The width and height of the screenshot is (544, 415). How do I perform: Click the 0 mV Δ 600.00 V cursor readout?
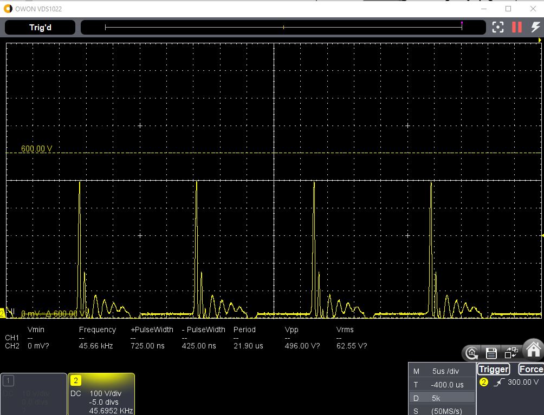(53, 314)
